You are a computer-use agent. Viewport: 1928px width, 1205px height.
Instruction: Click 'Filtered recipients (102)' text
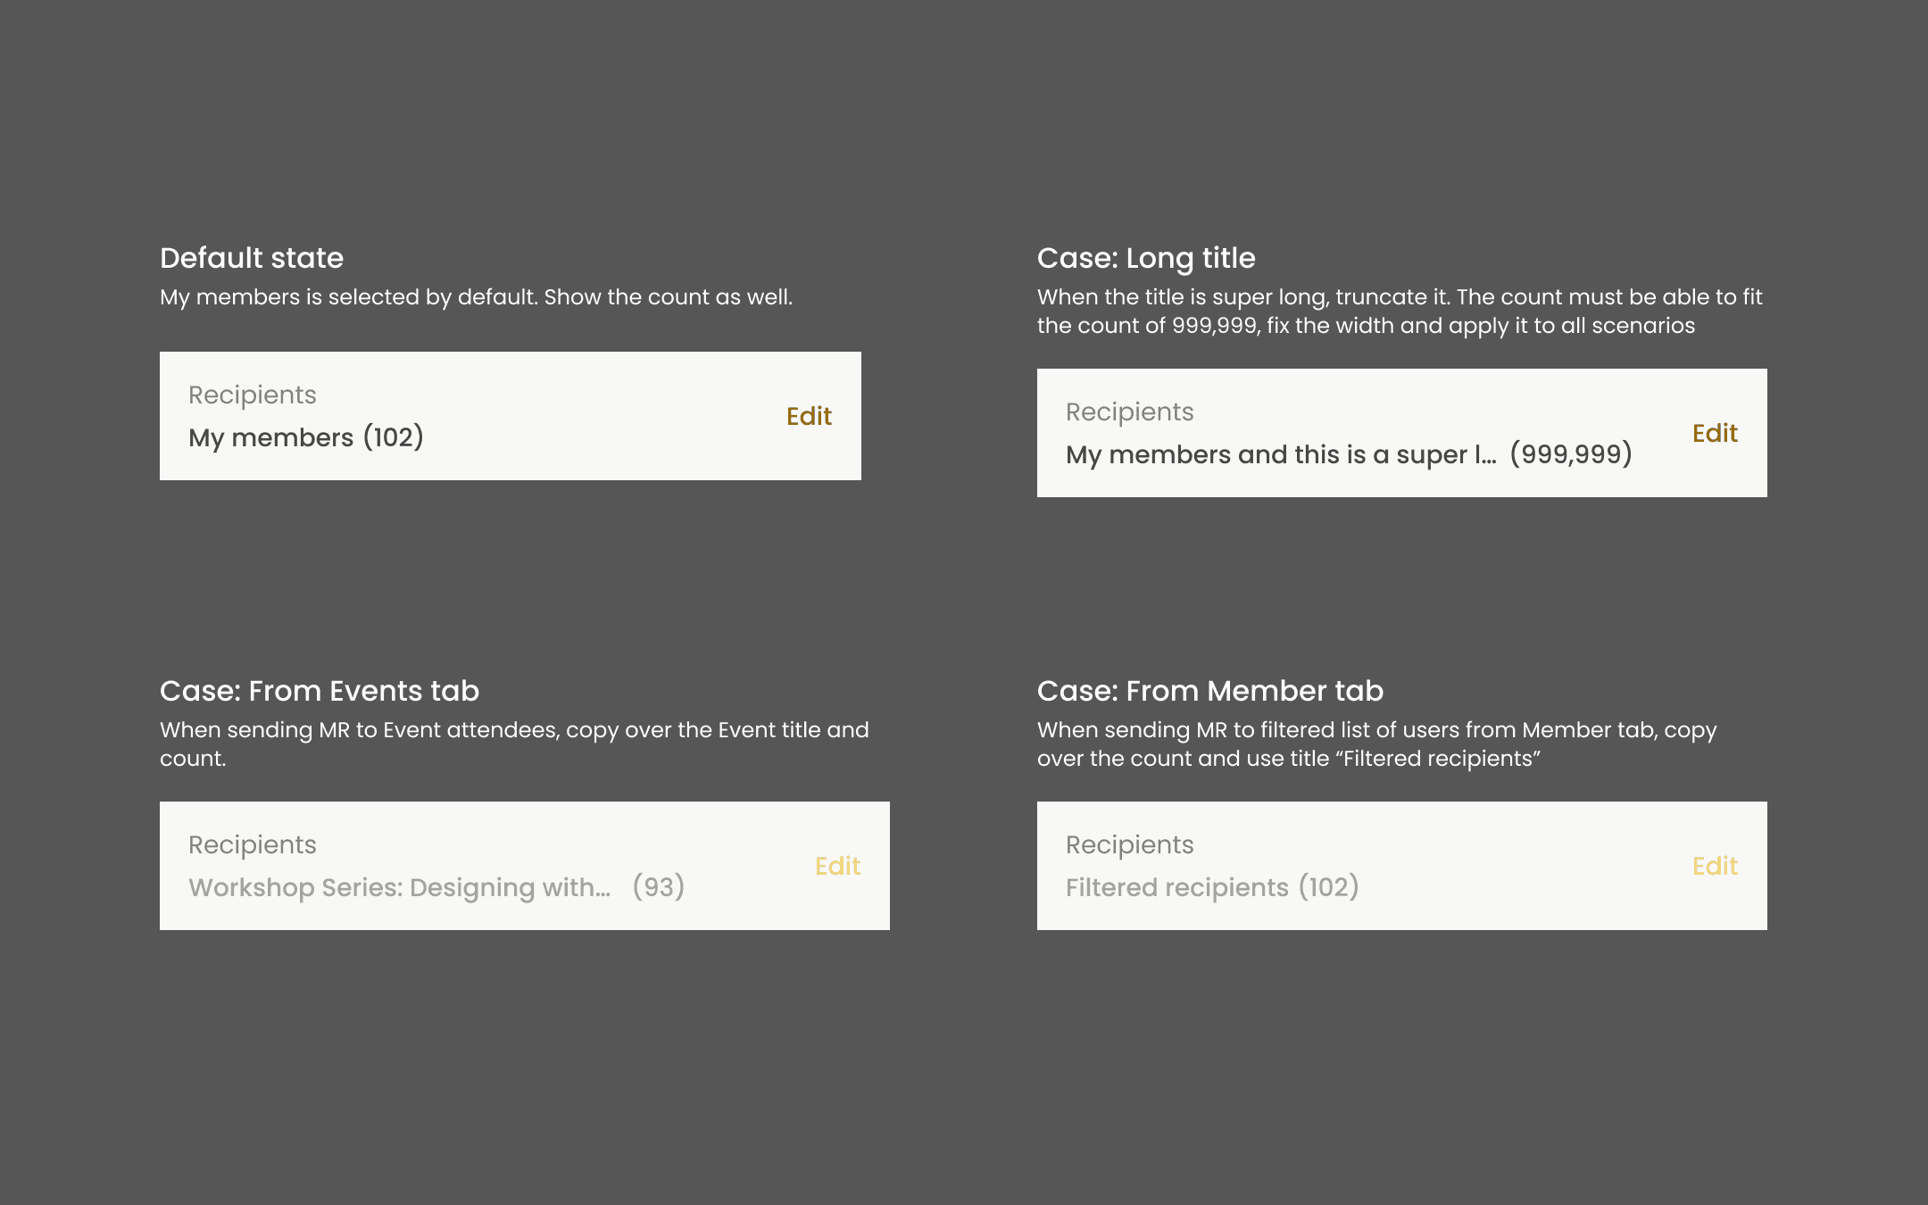pos(1212,887)
